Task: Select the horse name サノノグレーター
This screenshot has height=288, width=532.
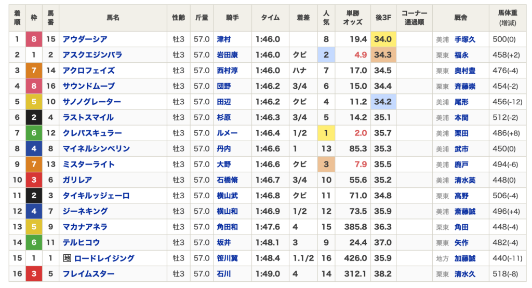Action: pos(92,102)
